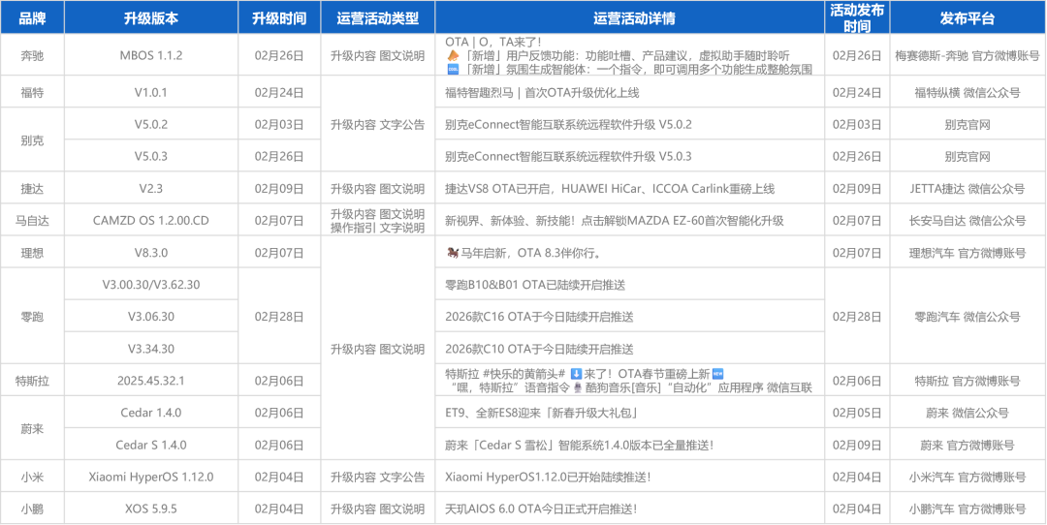Select the 马自达 brand cell
This screenshot has width=1047, height=525.
[x=32, y=221]
